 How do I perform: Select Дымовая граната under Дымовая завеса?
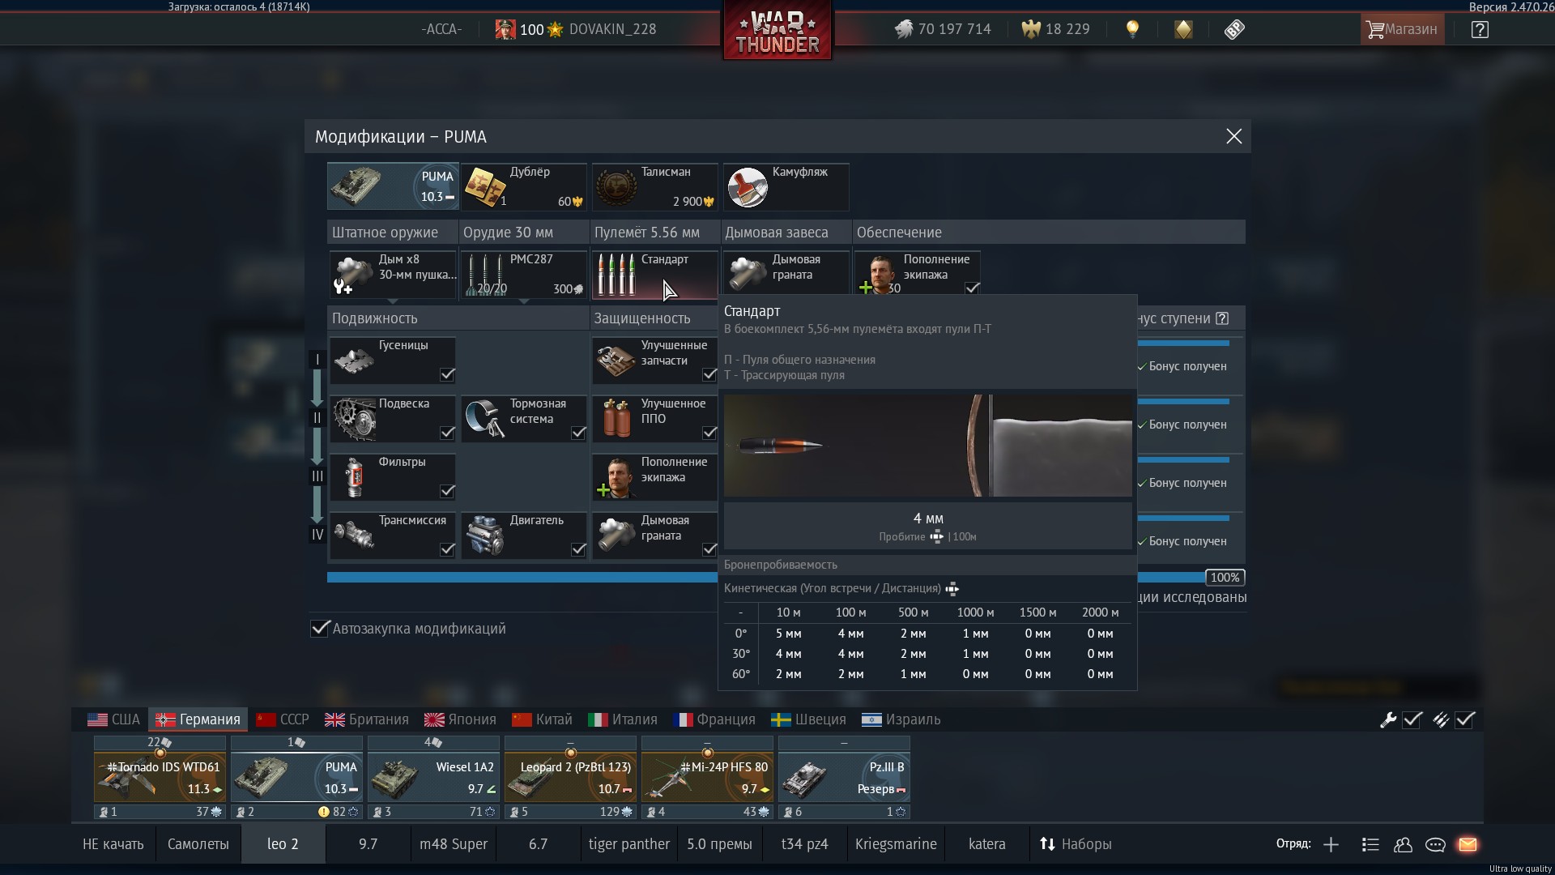coord(786,274)
